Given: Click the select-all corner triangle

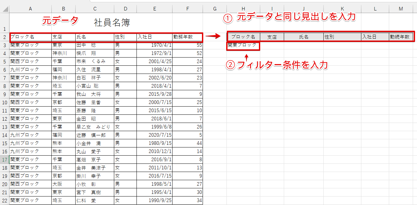Looking at the screenshot, I should coord(5,9).
